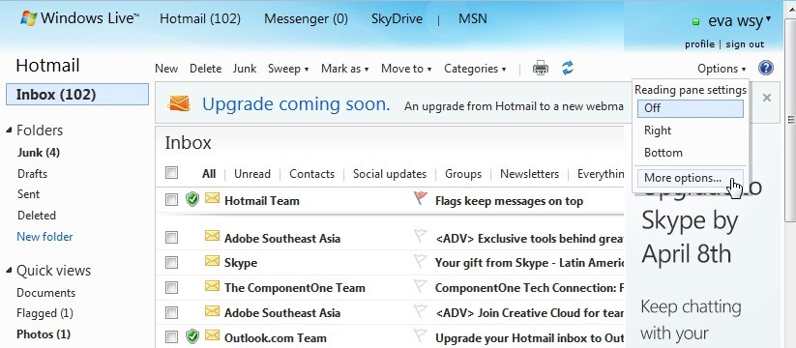Screen dimensions: 796x348
Task: Click the orange envelope upgrade icon
Action: 179,103
